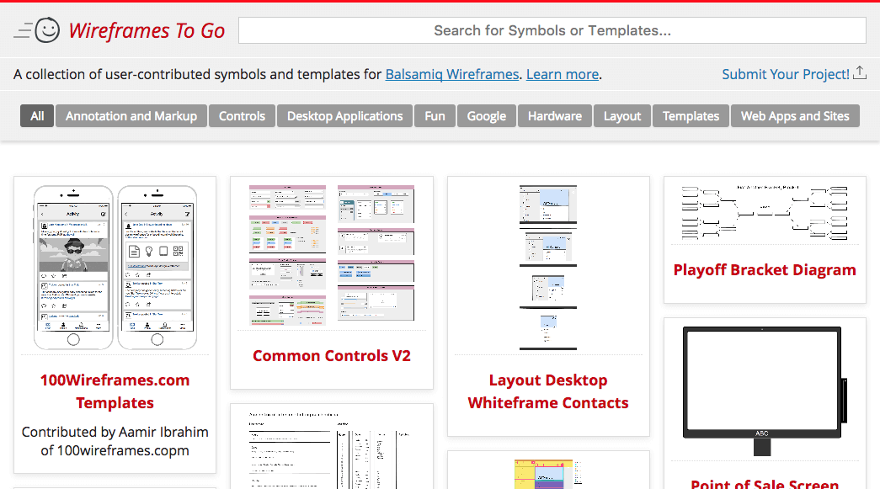
Task: Open the 100Wireframes.com Templates project
Action: click(x=115, y=391)
